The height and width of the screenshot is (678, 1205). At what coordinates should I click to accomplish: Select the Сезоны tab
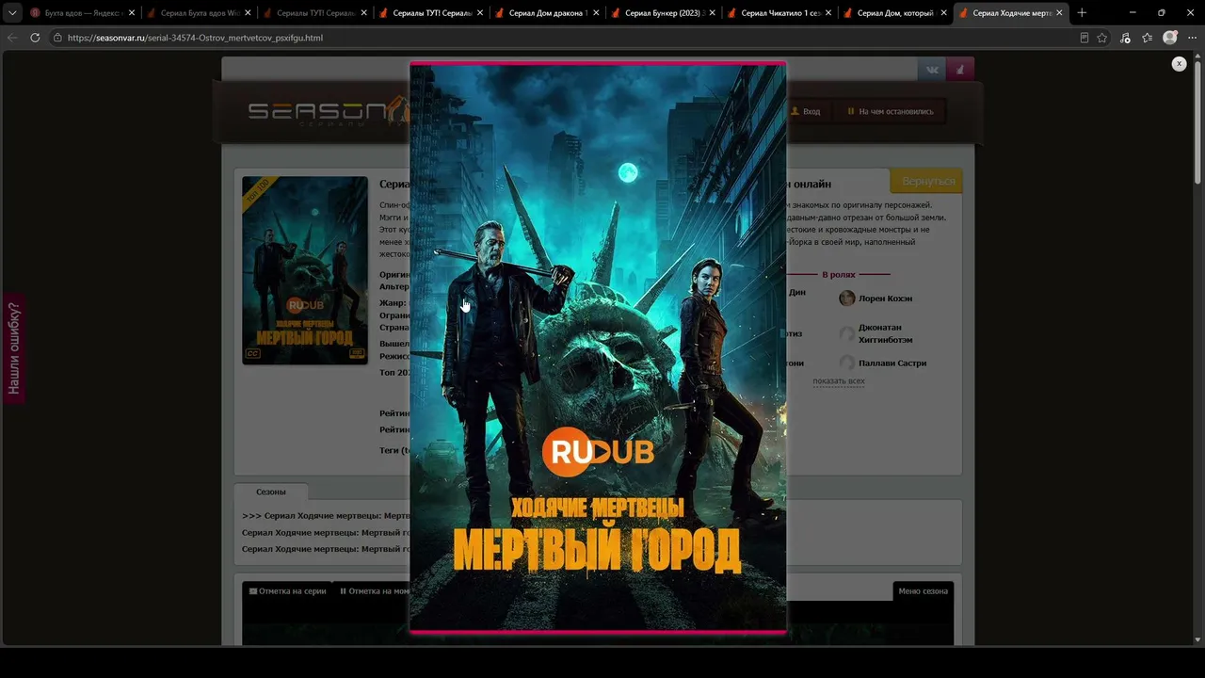click(x=271, y=492)
